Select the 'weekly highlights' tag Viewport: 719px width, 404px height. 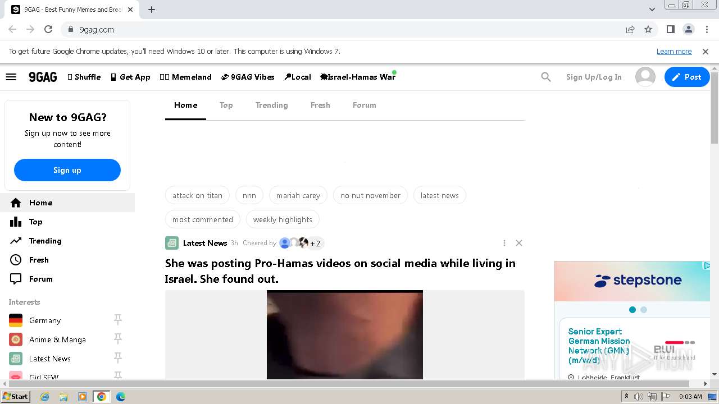283,219
